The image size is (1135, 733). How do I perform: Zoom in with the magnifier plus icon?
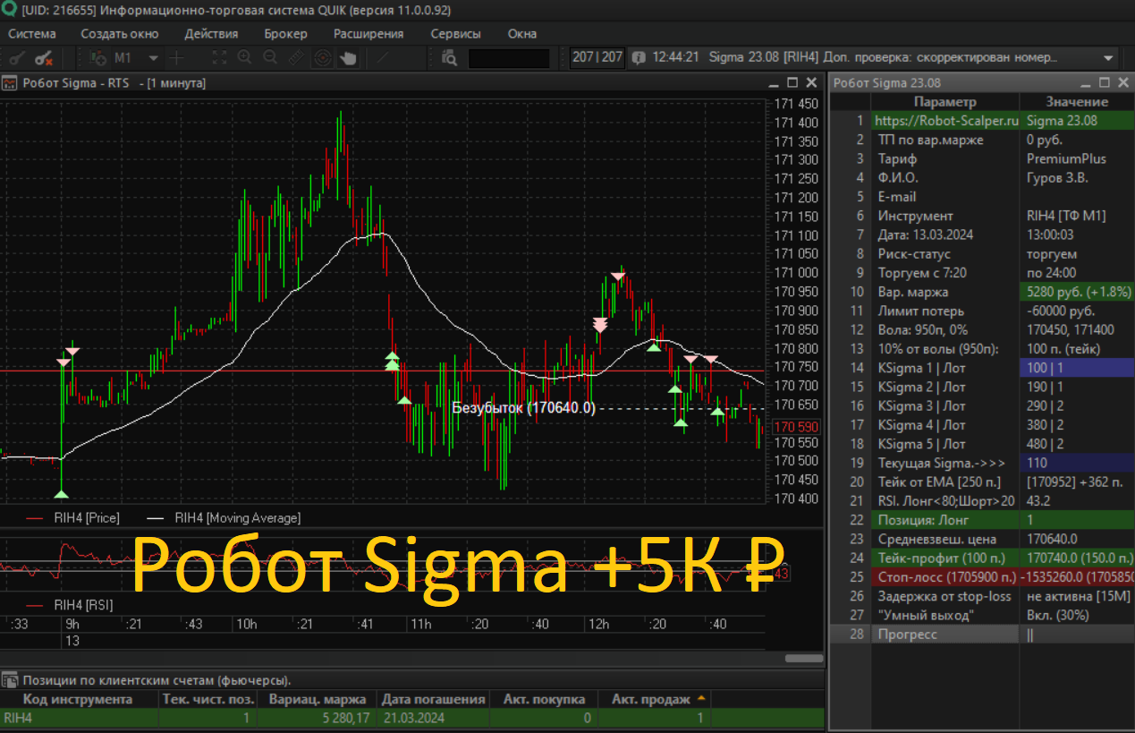coord(244,58)
